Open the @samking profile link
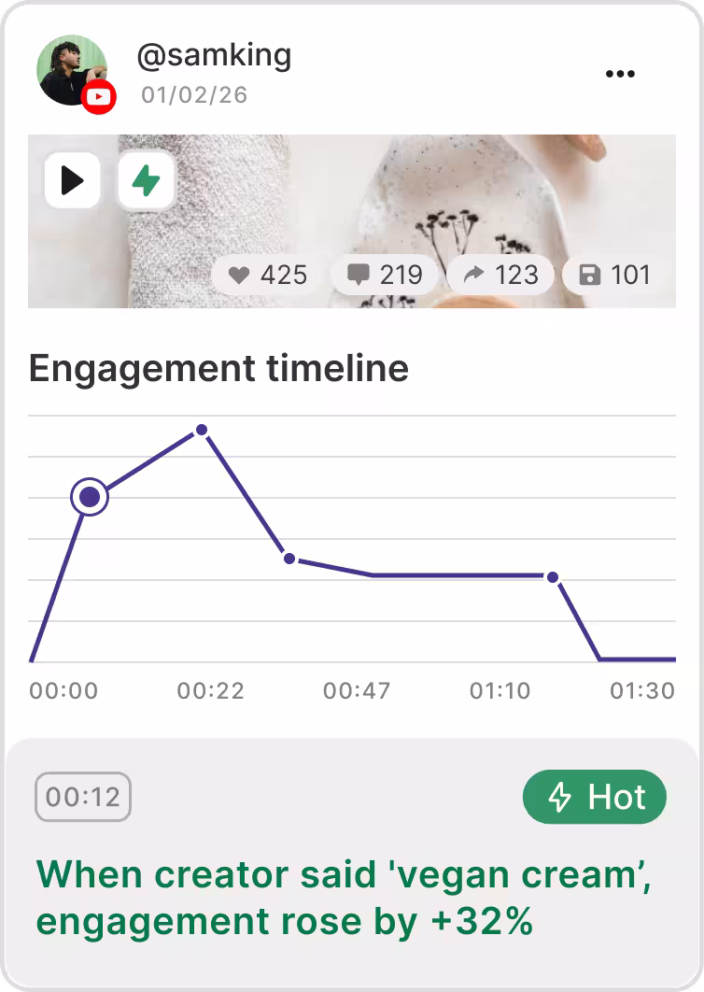The height and width of the screenshot is (992, 704). click(214, 56)
